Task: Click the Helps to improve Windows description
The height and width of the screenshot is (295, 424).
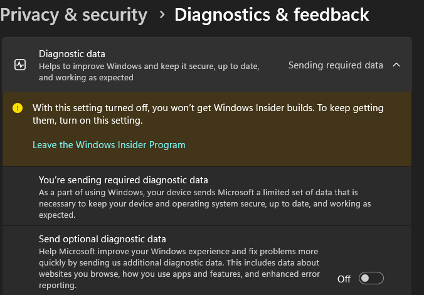Action: click(x=149, y=66)
